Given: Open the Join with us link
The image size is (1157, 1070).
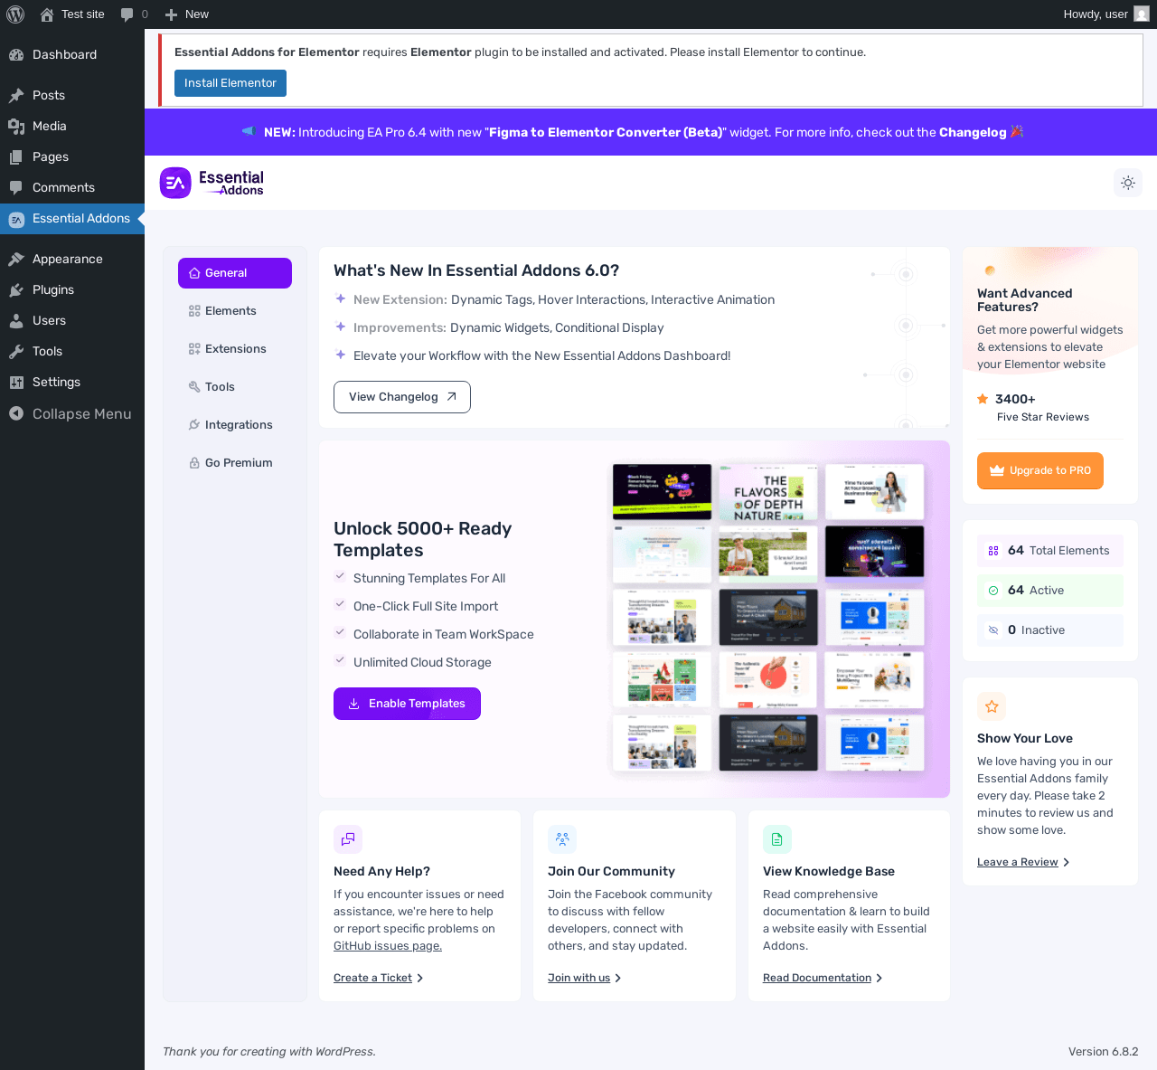Looking at the screenshot, I should coord(584,978).
